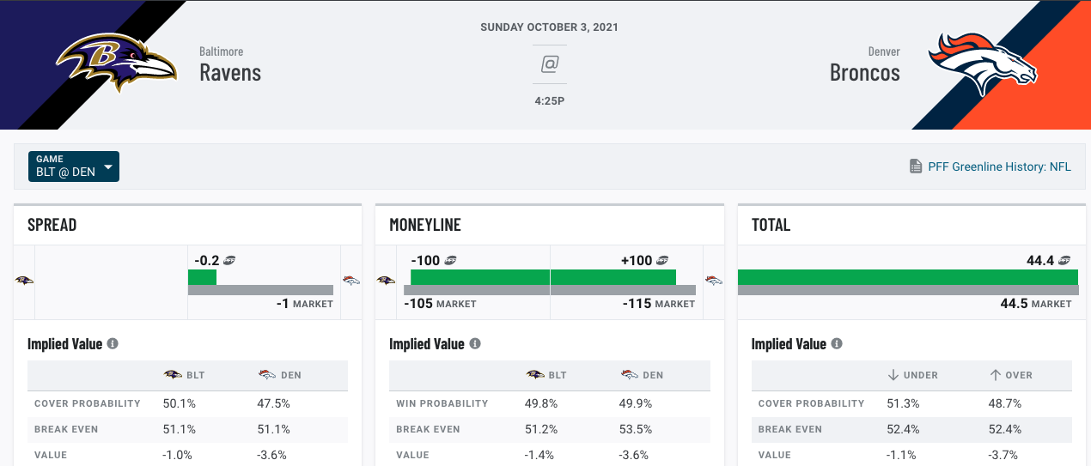Screen dimensions: 1091x466
Task: Click the MONEYLINE panel heading
Action: 425,225
